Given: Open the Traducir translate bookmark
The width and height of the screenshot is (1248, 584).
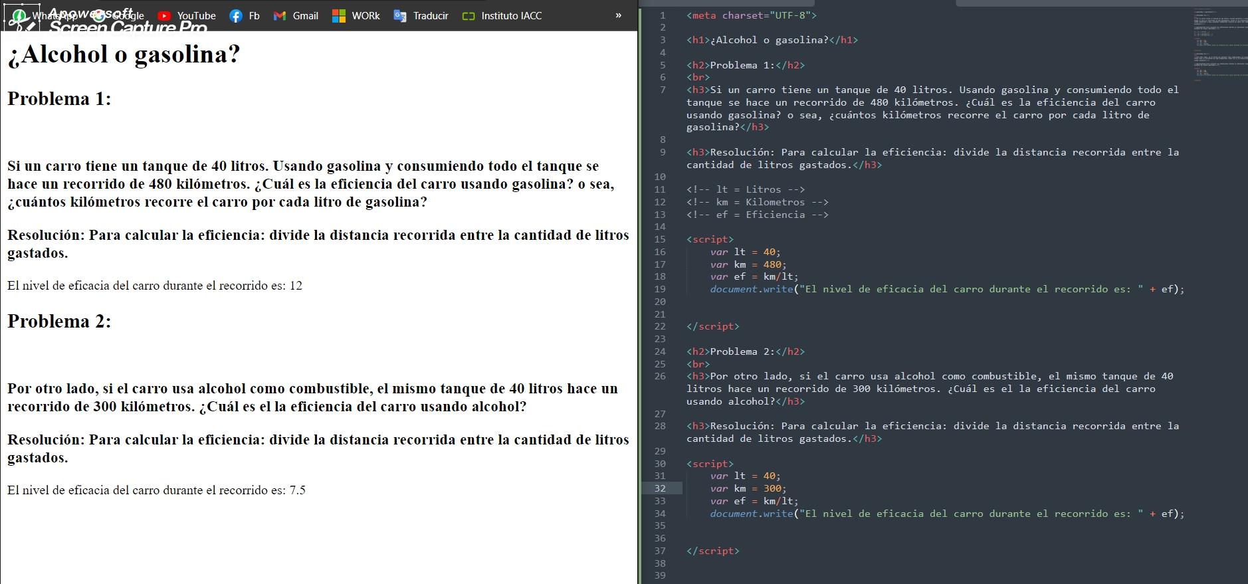Looking at the screenshot, I should tap(421, 15).
